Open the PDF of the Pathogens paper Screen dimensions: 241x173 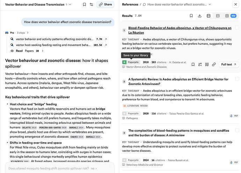pos(234,116)
